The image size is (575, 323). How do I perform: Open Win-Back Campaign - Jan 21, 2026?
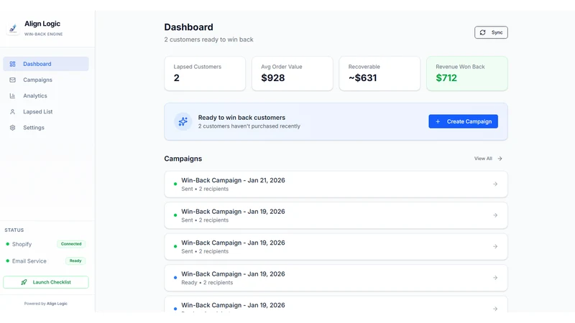[336, 184]
